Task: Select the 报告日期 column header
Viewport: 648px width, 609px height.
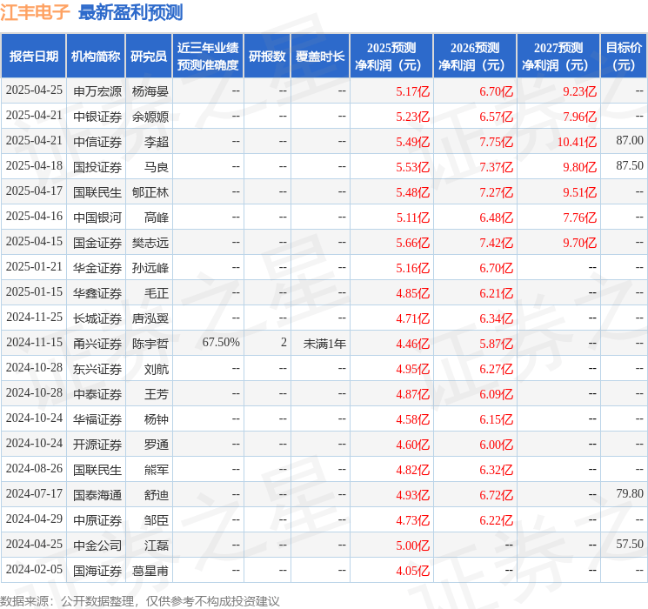Action: coord(33,57)
